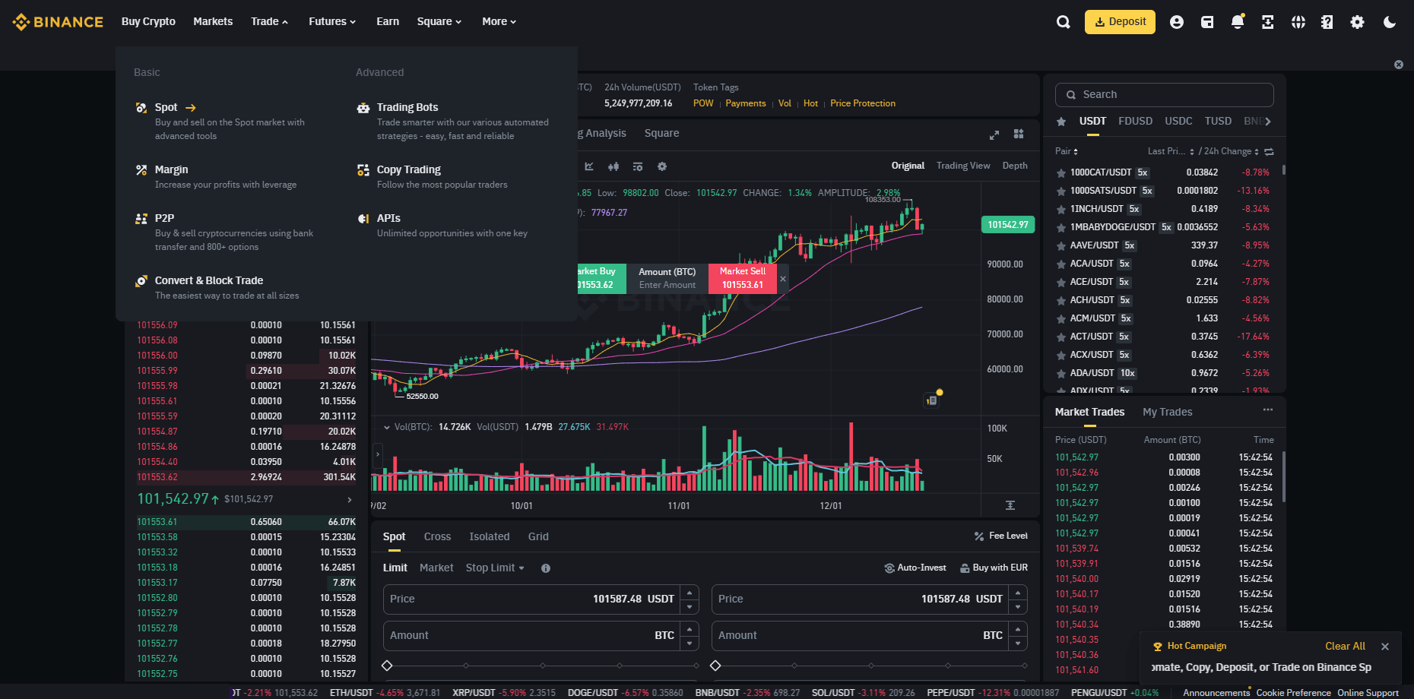Click Buy with EUR link
Image resolution: width=1414 pixels, height=699 pixels.
[x=994, y=568]
